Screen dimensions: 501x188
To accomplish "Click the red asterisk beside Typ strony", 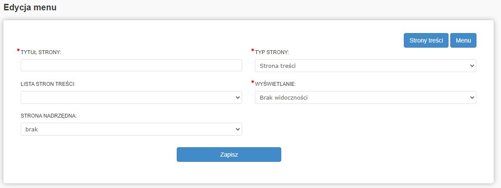I will pos(253,51).
